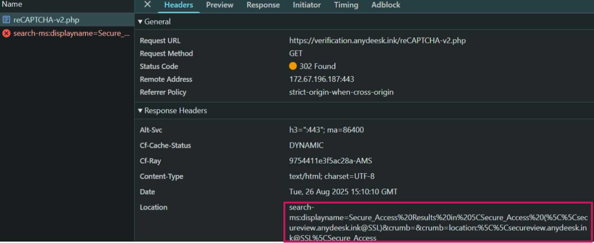Click the Location header name
594x243 pixels.
coord(153,207)
